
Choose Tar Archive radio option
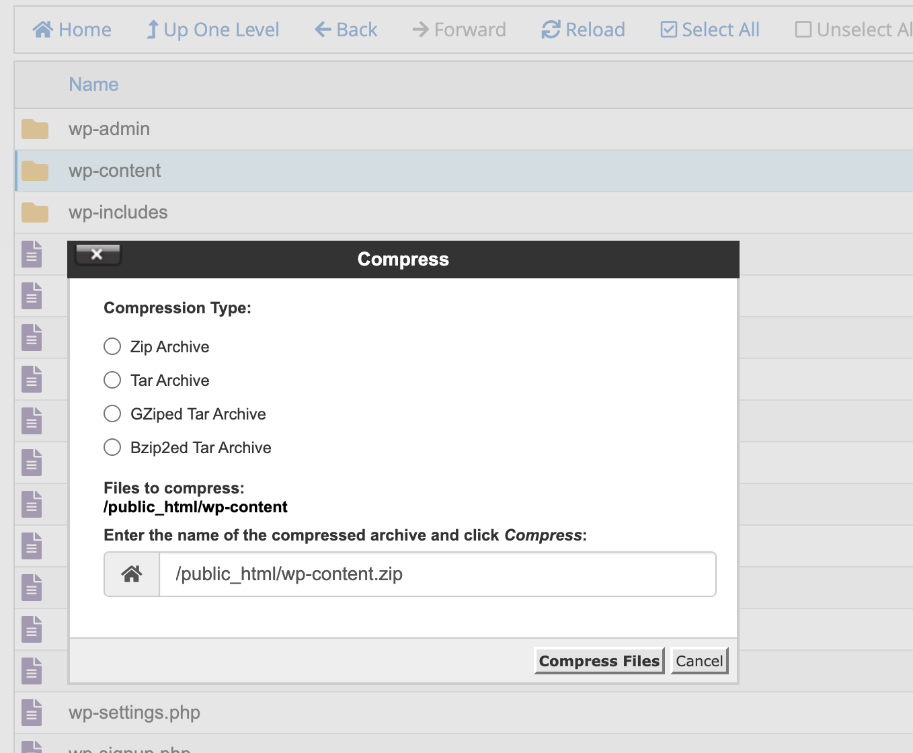click(x=112, y=381)
